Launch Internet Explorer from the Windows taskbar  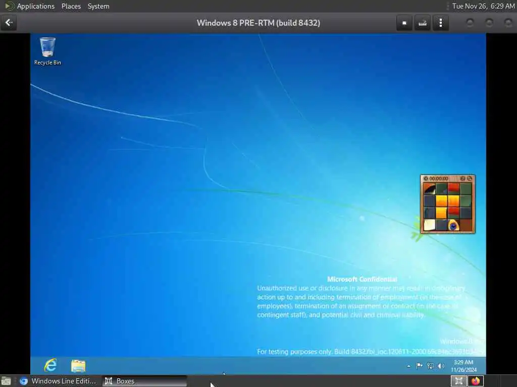pos(51,365)
